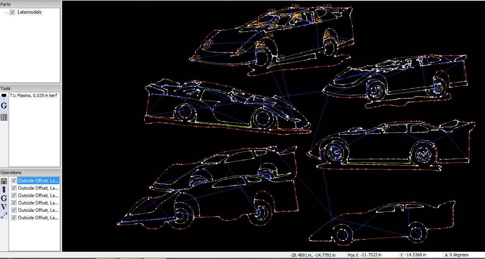This screenshot has width=485, height=259.
Task: Select the third Outside Offset operation entry
Action: pyautogui.click(x=37, y=195)
